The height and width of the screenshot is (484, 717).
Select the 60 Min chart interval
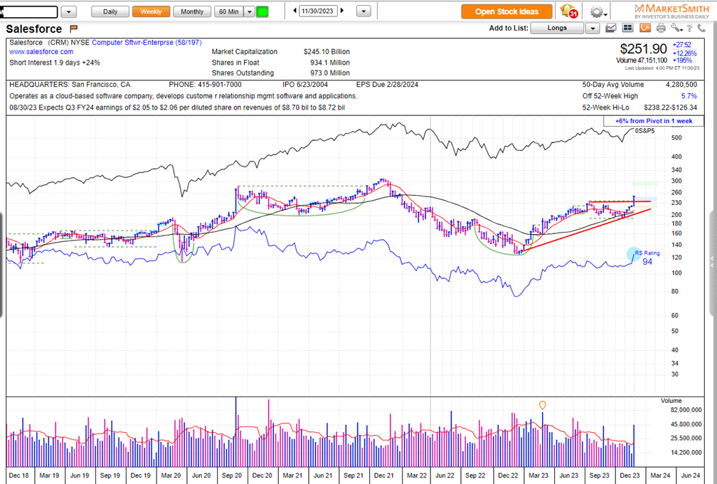pos(228,11)
